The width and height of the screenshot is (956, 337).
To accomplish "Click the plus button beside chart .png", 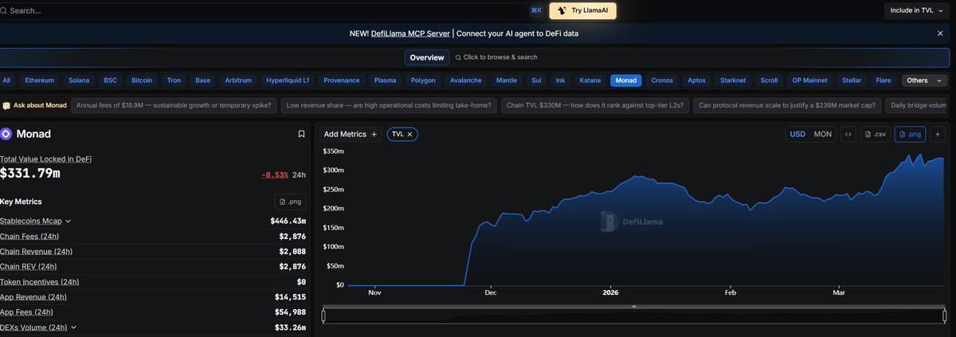I will coord(938,134).
